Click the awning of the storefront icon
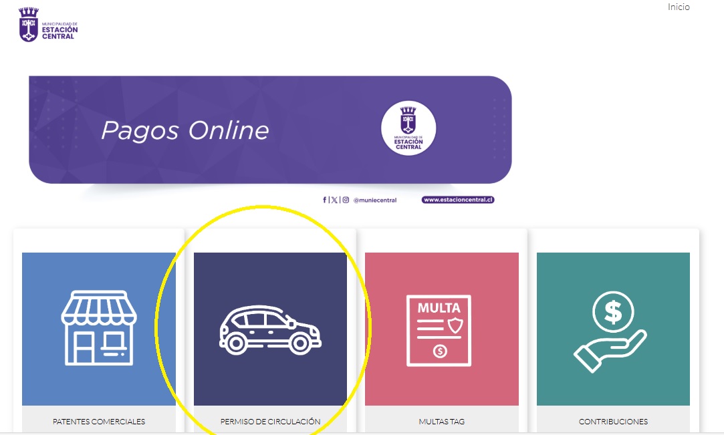The height and width of the screenshot is (435, 724). pos(99,306)
